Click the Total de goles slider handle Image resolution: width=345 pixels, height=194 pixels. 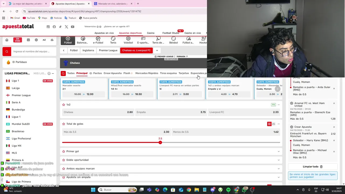tap(160, 142)
